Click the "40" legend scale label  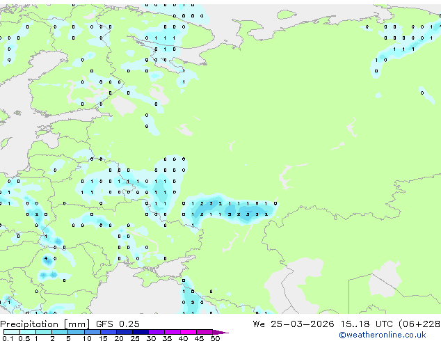point(183,338)
